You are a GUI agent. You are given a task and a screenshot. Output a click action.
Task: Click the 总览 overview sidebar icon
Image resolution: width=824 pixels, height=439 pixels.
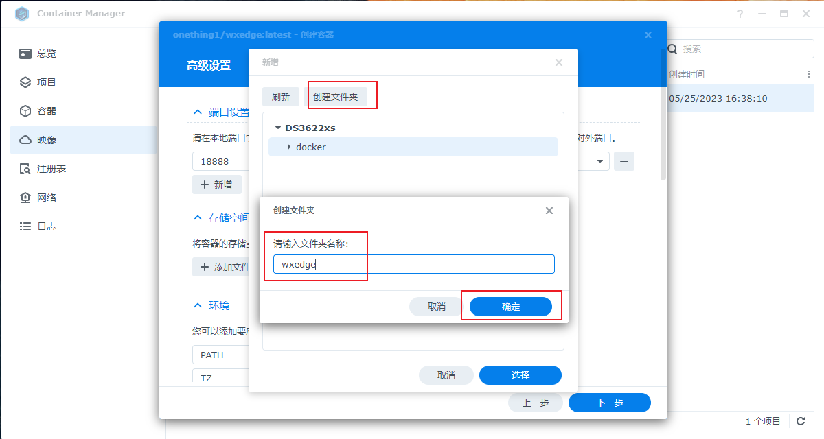click(x=25, y=54)
